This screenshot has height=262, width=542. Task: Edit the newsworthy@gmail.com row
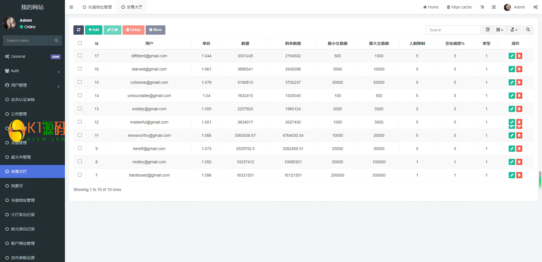(512, 135)
